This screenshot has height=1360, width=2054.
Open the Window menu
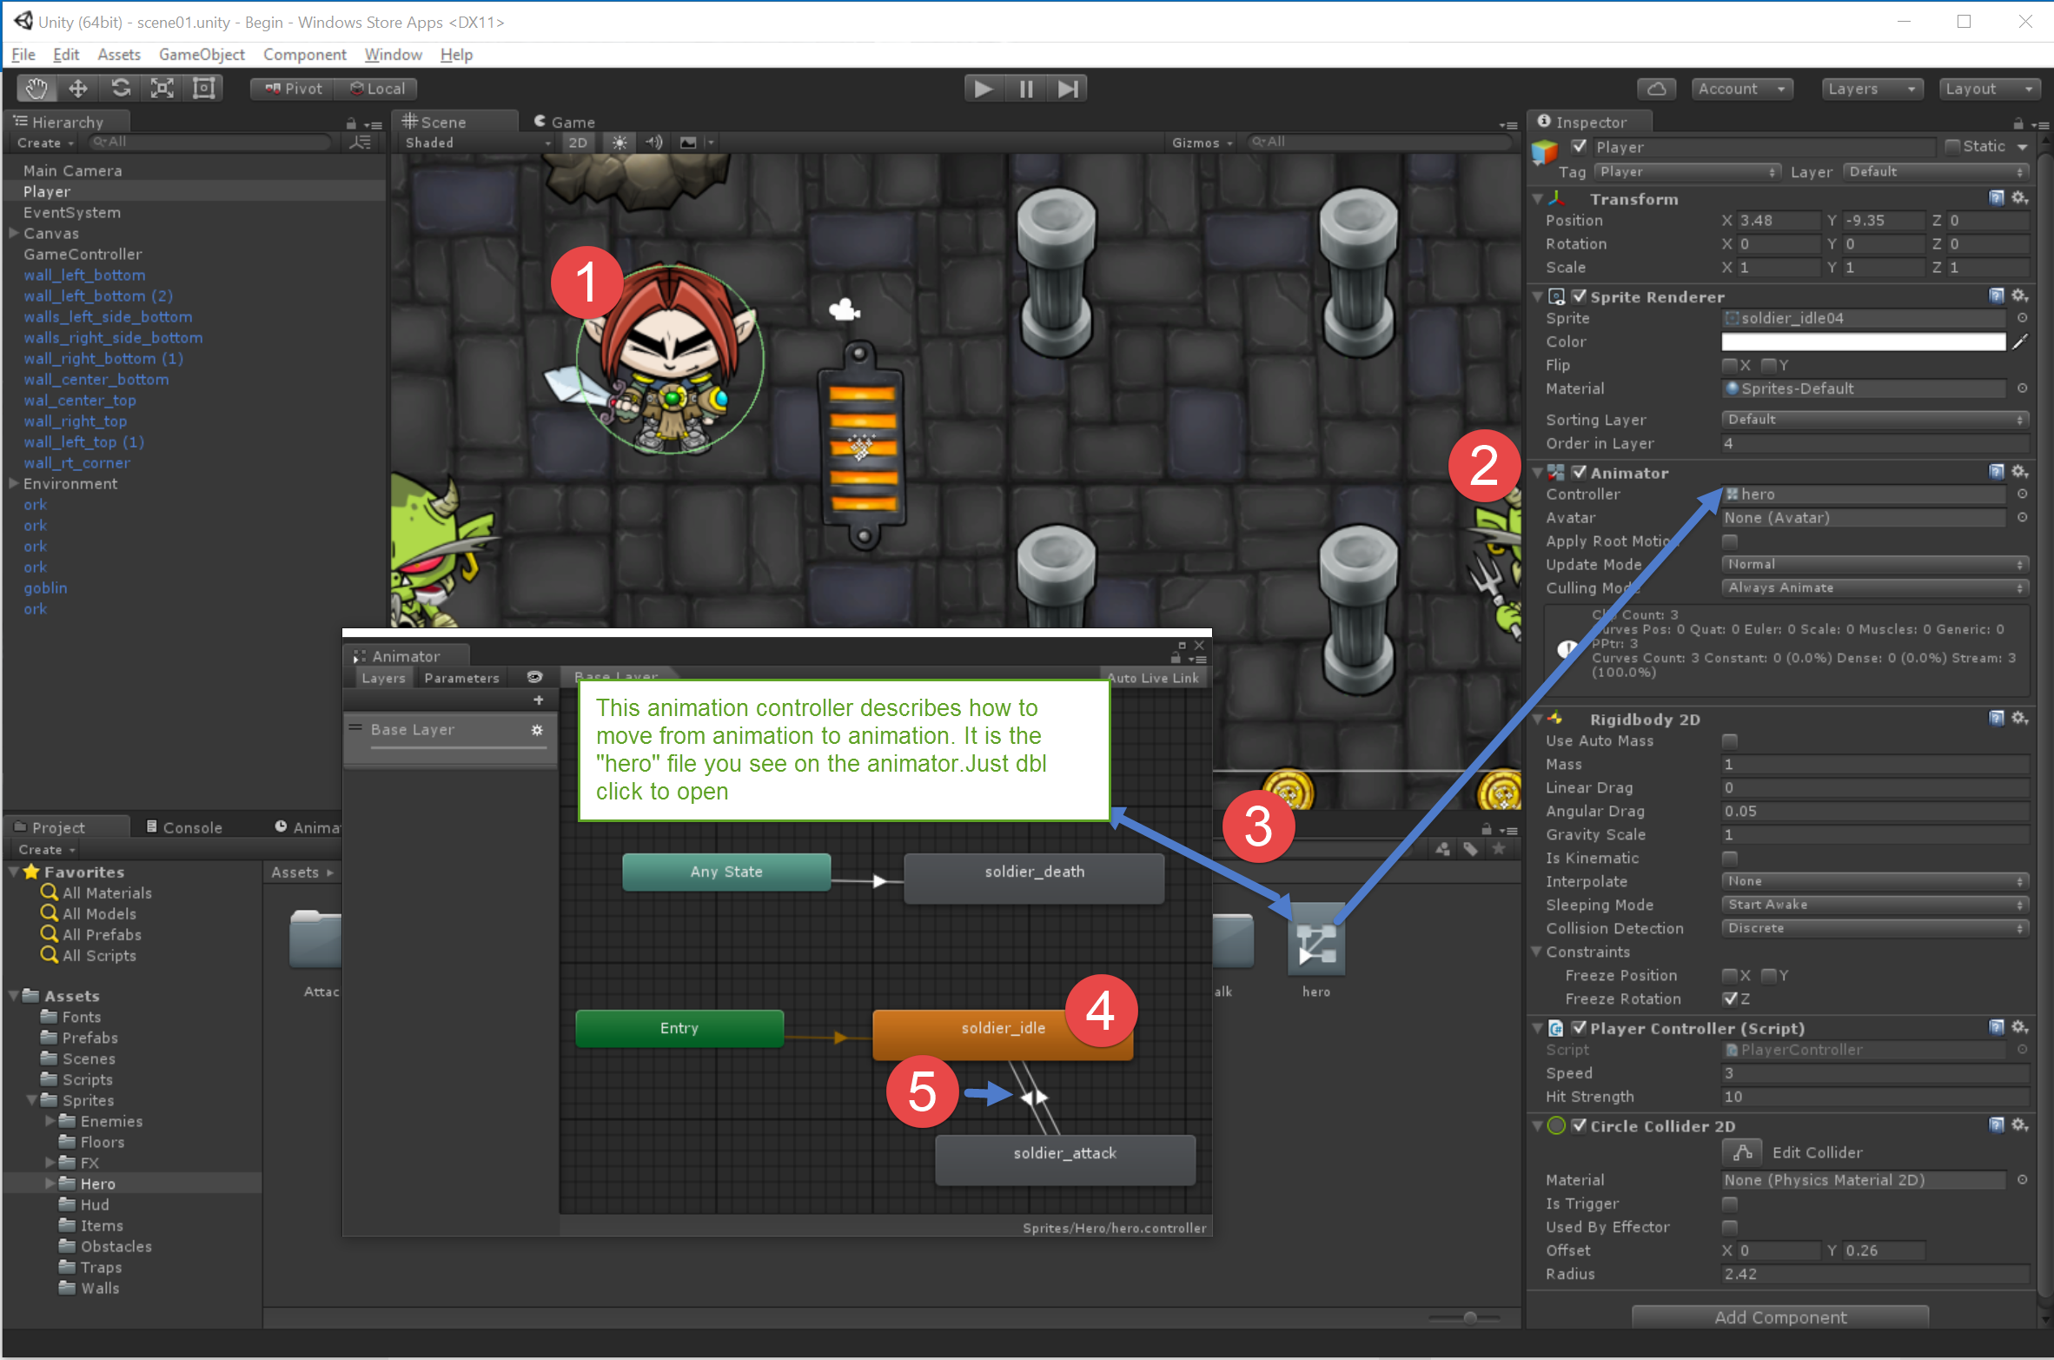(x=393, y=55)
